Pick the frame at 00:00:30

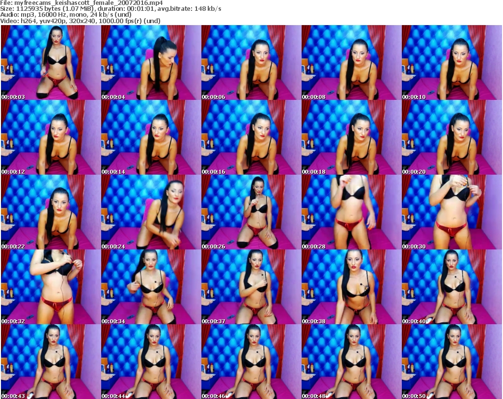452,212
